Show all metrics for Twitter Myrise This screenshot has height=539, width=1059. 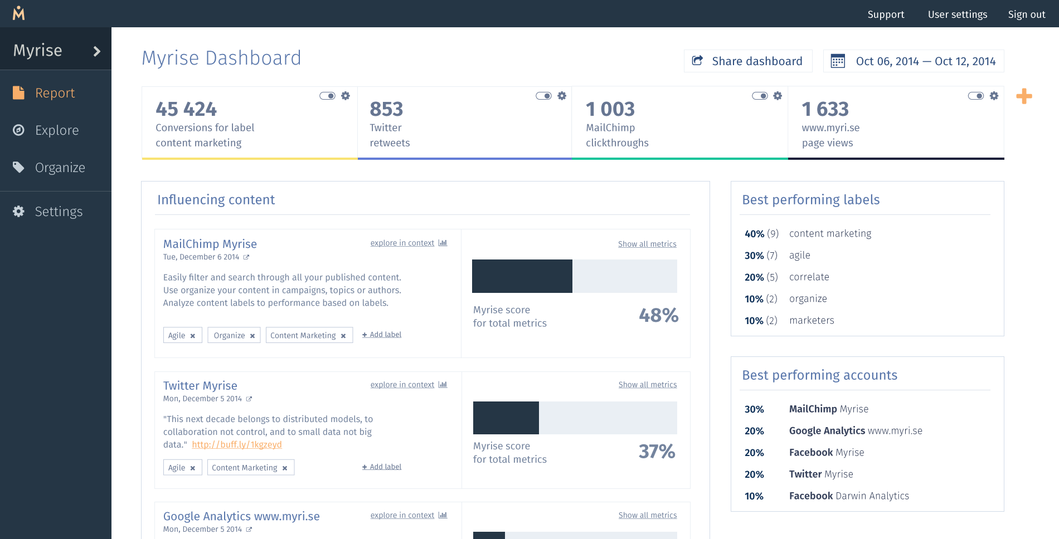pyautogui.click(x=648, y=385)
